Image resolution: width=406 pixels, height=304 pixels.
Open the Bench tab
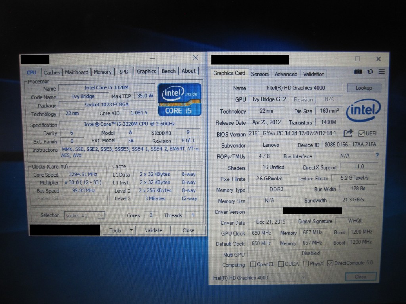tap(169, 71)
